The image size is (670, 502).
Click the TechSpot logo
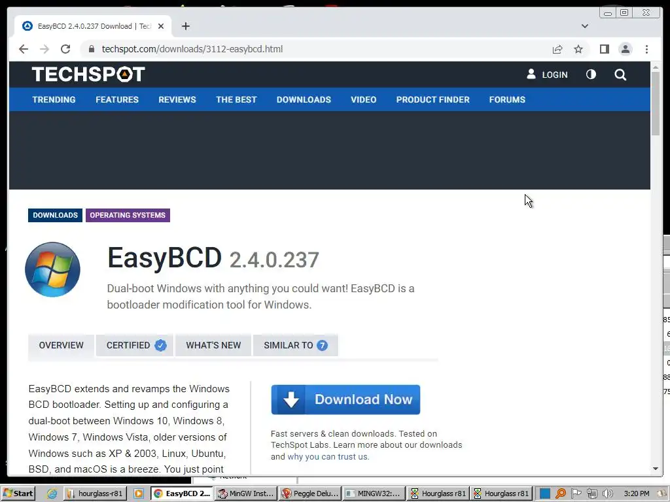pyautogui.click(x=88, y=75)
